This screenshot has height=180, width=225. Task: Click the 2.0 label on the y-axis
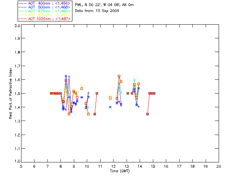click(17, 26)
